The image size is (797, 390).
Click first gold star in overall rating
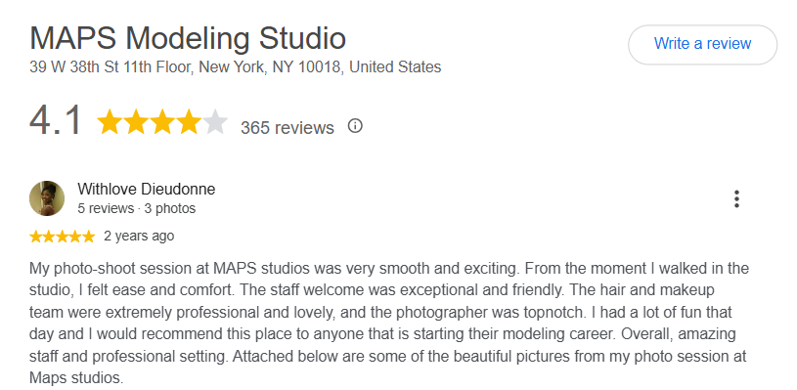pyautogui.click(x=110, y=122)
